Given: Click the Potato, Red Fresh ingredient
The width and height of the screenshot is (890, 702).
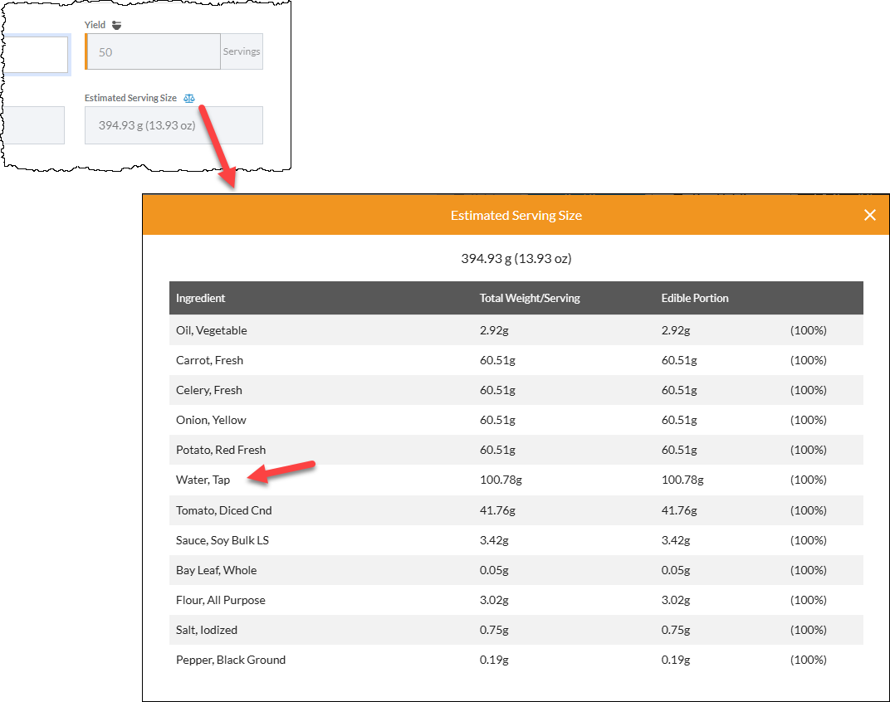Looking at the screenshot, I should (221, 450).
